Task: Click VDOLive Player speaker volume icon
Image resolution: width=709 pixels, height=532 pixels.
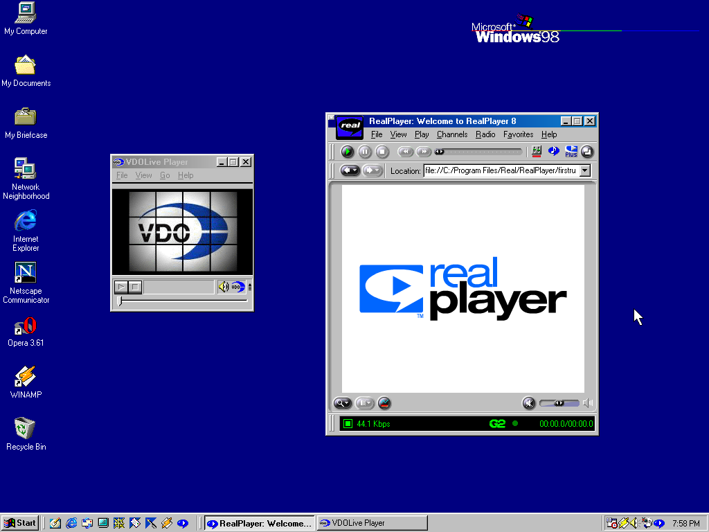Action: (224, 287)
